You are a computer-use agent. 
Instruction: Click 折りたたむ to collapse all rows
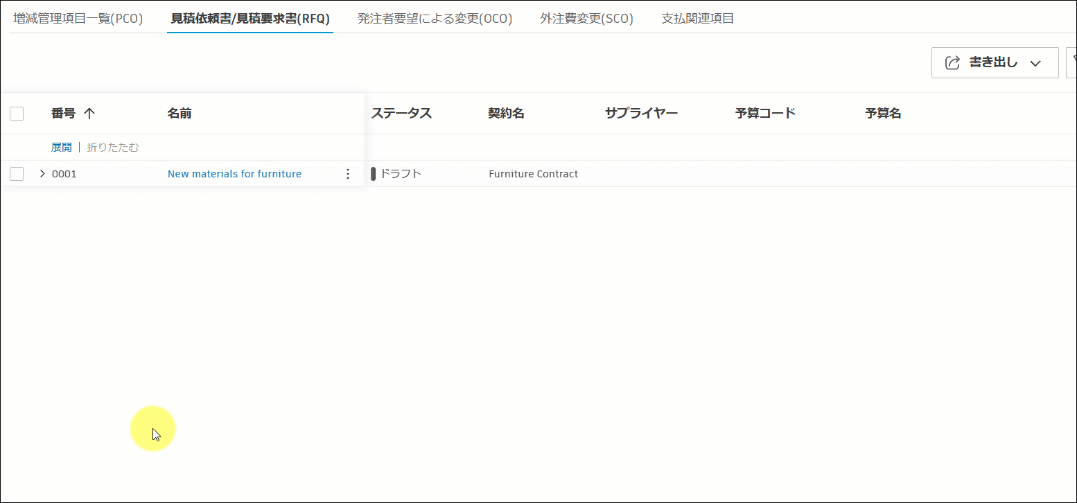tap(113, 147)
